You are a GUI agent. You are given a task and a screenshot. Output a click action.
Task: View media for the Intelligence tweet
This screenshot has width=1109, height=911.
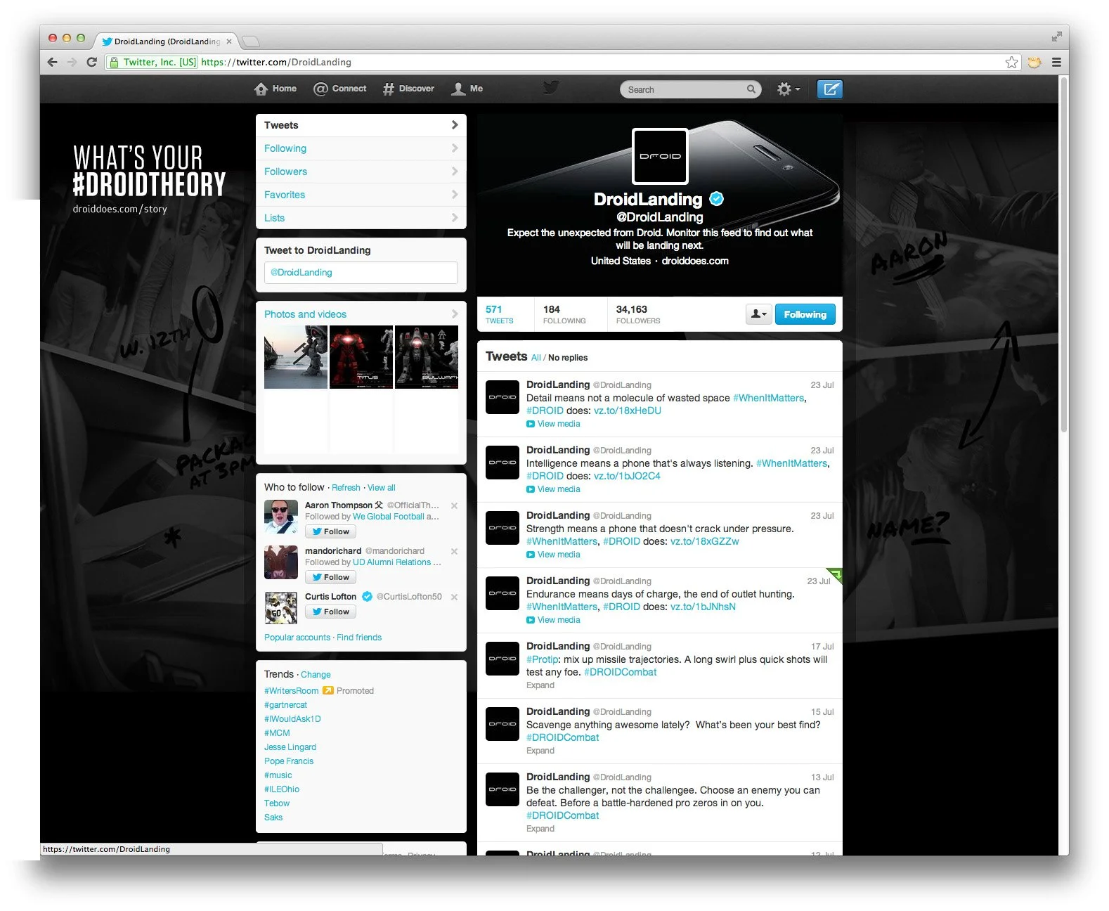tap(553, 489)
